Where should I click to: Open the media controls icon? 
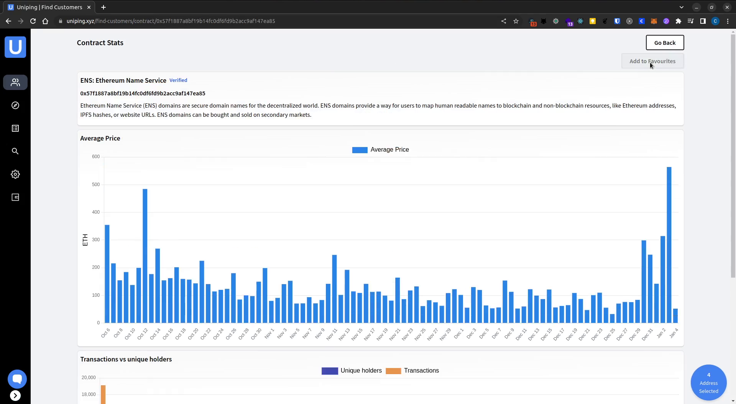coord(691,21)
